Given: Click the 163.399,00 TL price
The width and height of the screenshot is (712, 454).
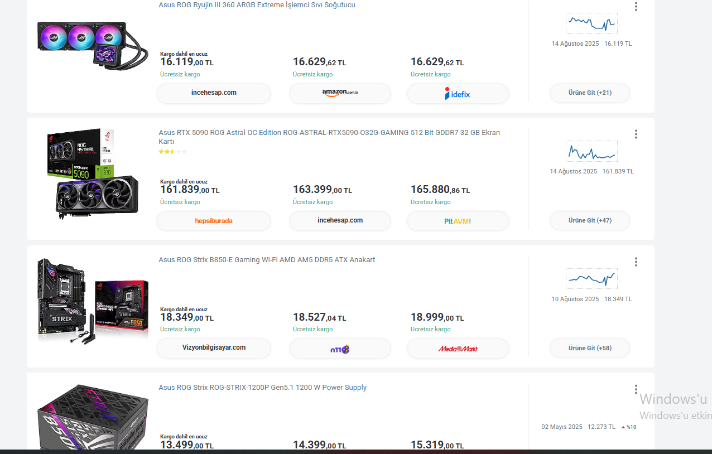Looking at the screenshot, I should click(323, 190).
